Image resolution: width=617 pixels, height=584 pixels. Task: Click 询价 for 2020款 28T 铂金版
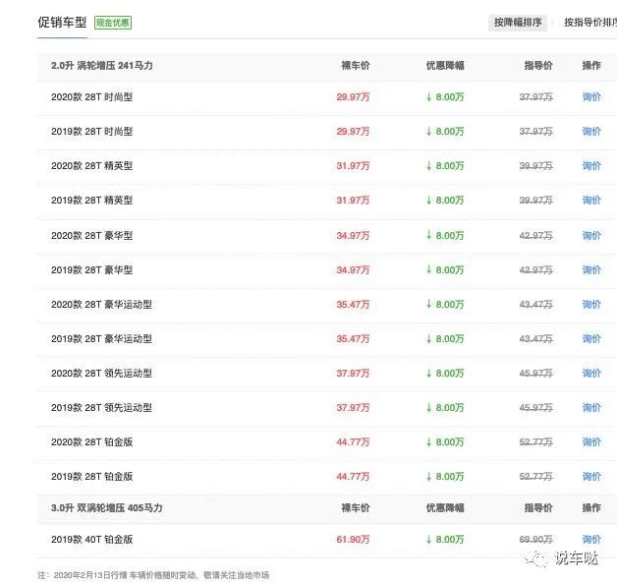(591, 442)
